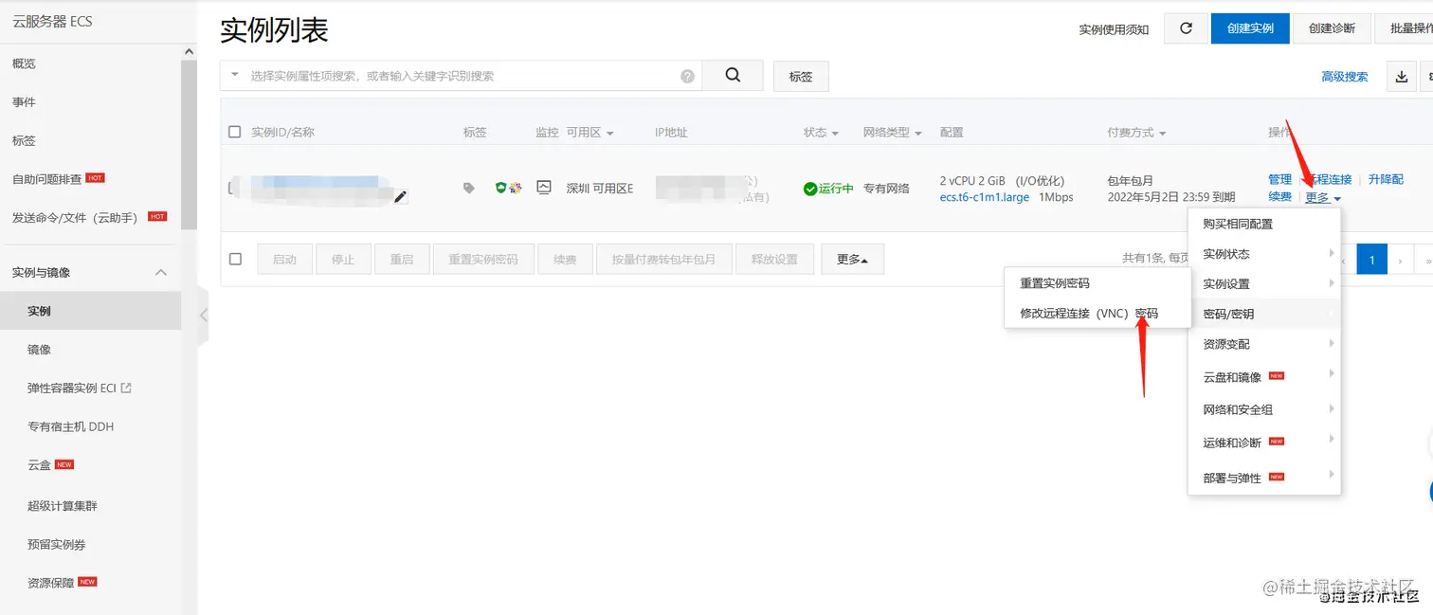Click the 释放设置 button
Image resolution: width=1433 pixels, height=615 pixels.
tap(774, 259)
